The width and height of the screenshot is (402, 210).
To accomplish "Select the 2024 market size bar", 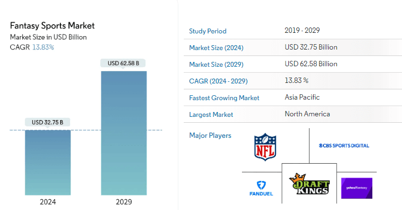I will tap(47, 163).
